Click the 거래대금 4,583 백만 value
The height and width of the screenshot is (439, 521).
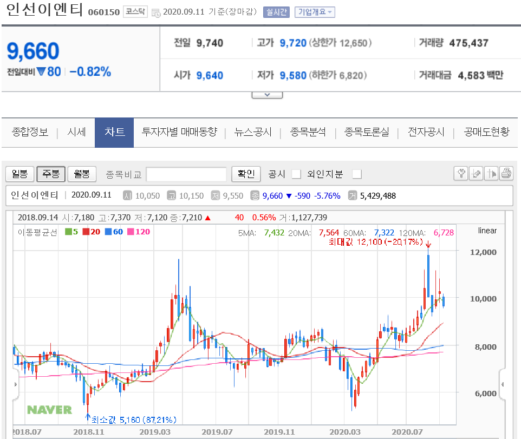[x=480, y=75]
